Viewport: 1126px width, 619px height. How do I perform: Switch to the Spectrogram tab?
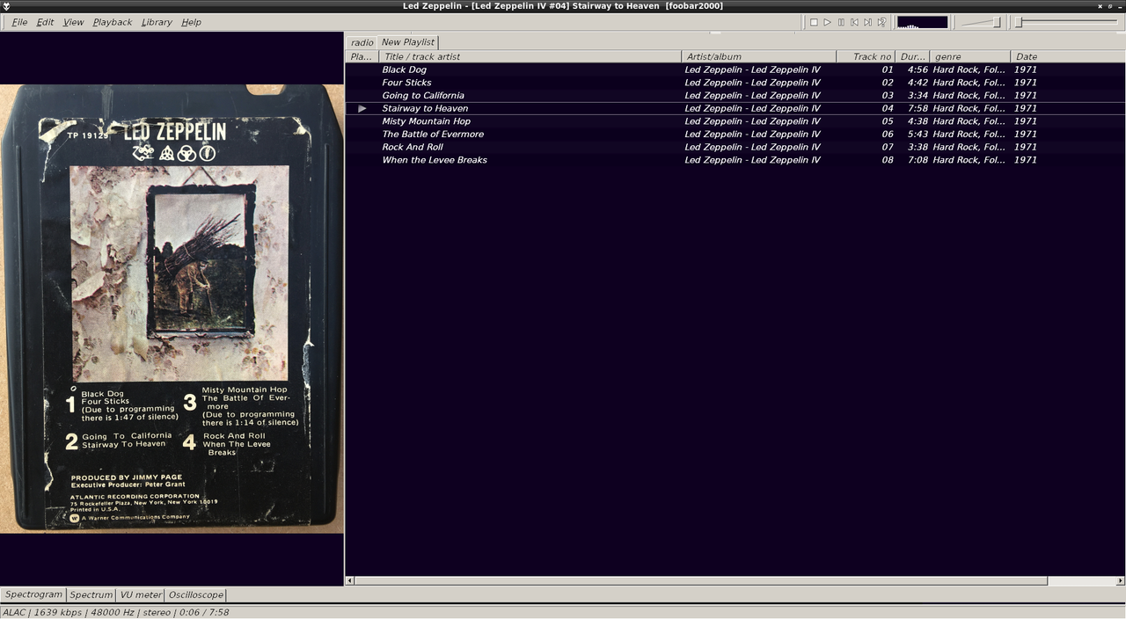tap(33, 594)
